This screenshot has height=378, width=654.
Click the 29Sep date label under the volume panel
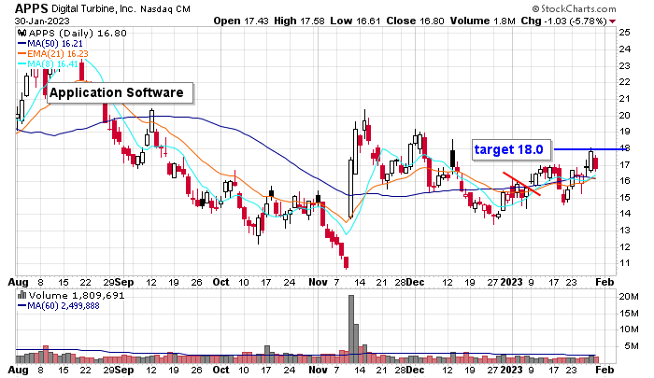tap(119, 370)
